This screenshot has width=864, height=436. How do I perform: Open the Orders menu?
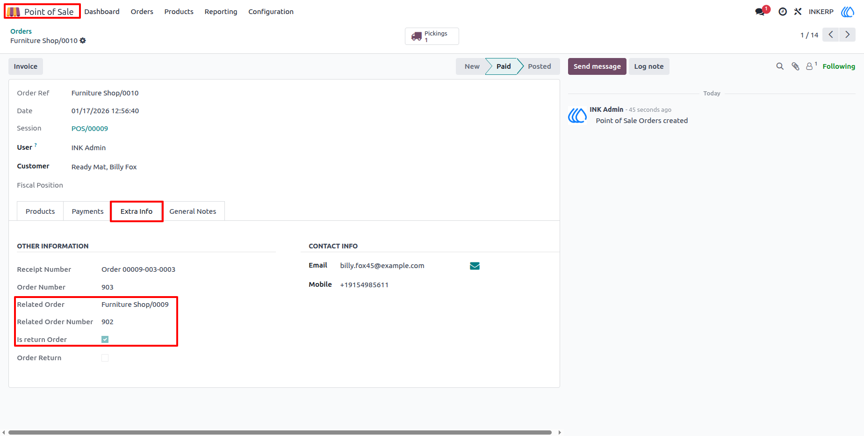click(142, 12)
